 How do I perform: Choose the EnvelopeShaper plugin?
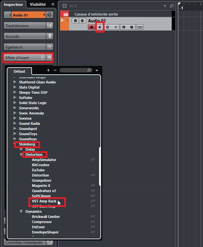tap(45, 232)
